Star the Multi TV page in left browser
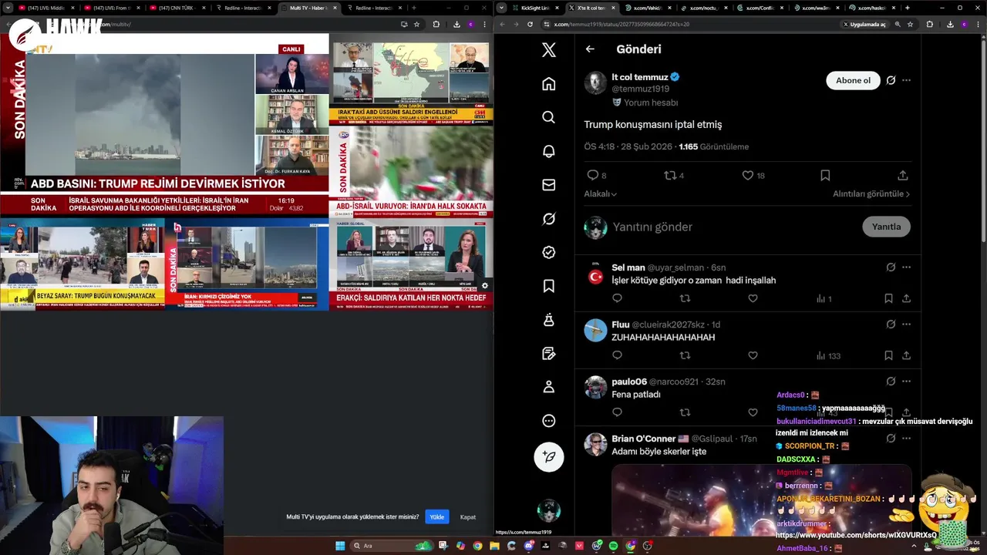Image resolution: width=987 pixels, height=555 pixels. click(416, 24)
